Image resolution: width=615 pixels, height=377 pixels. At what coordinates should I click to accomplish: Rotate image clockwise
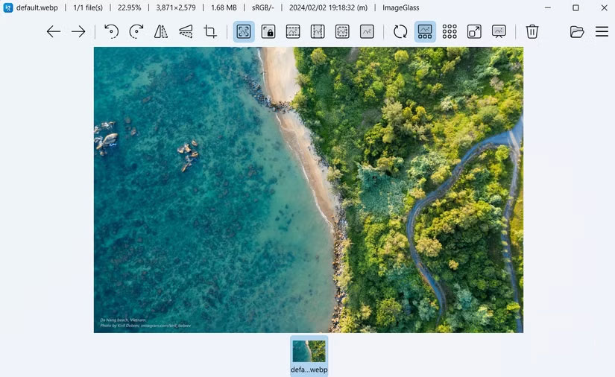(136, 31)
